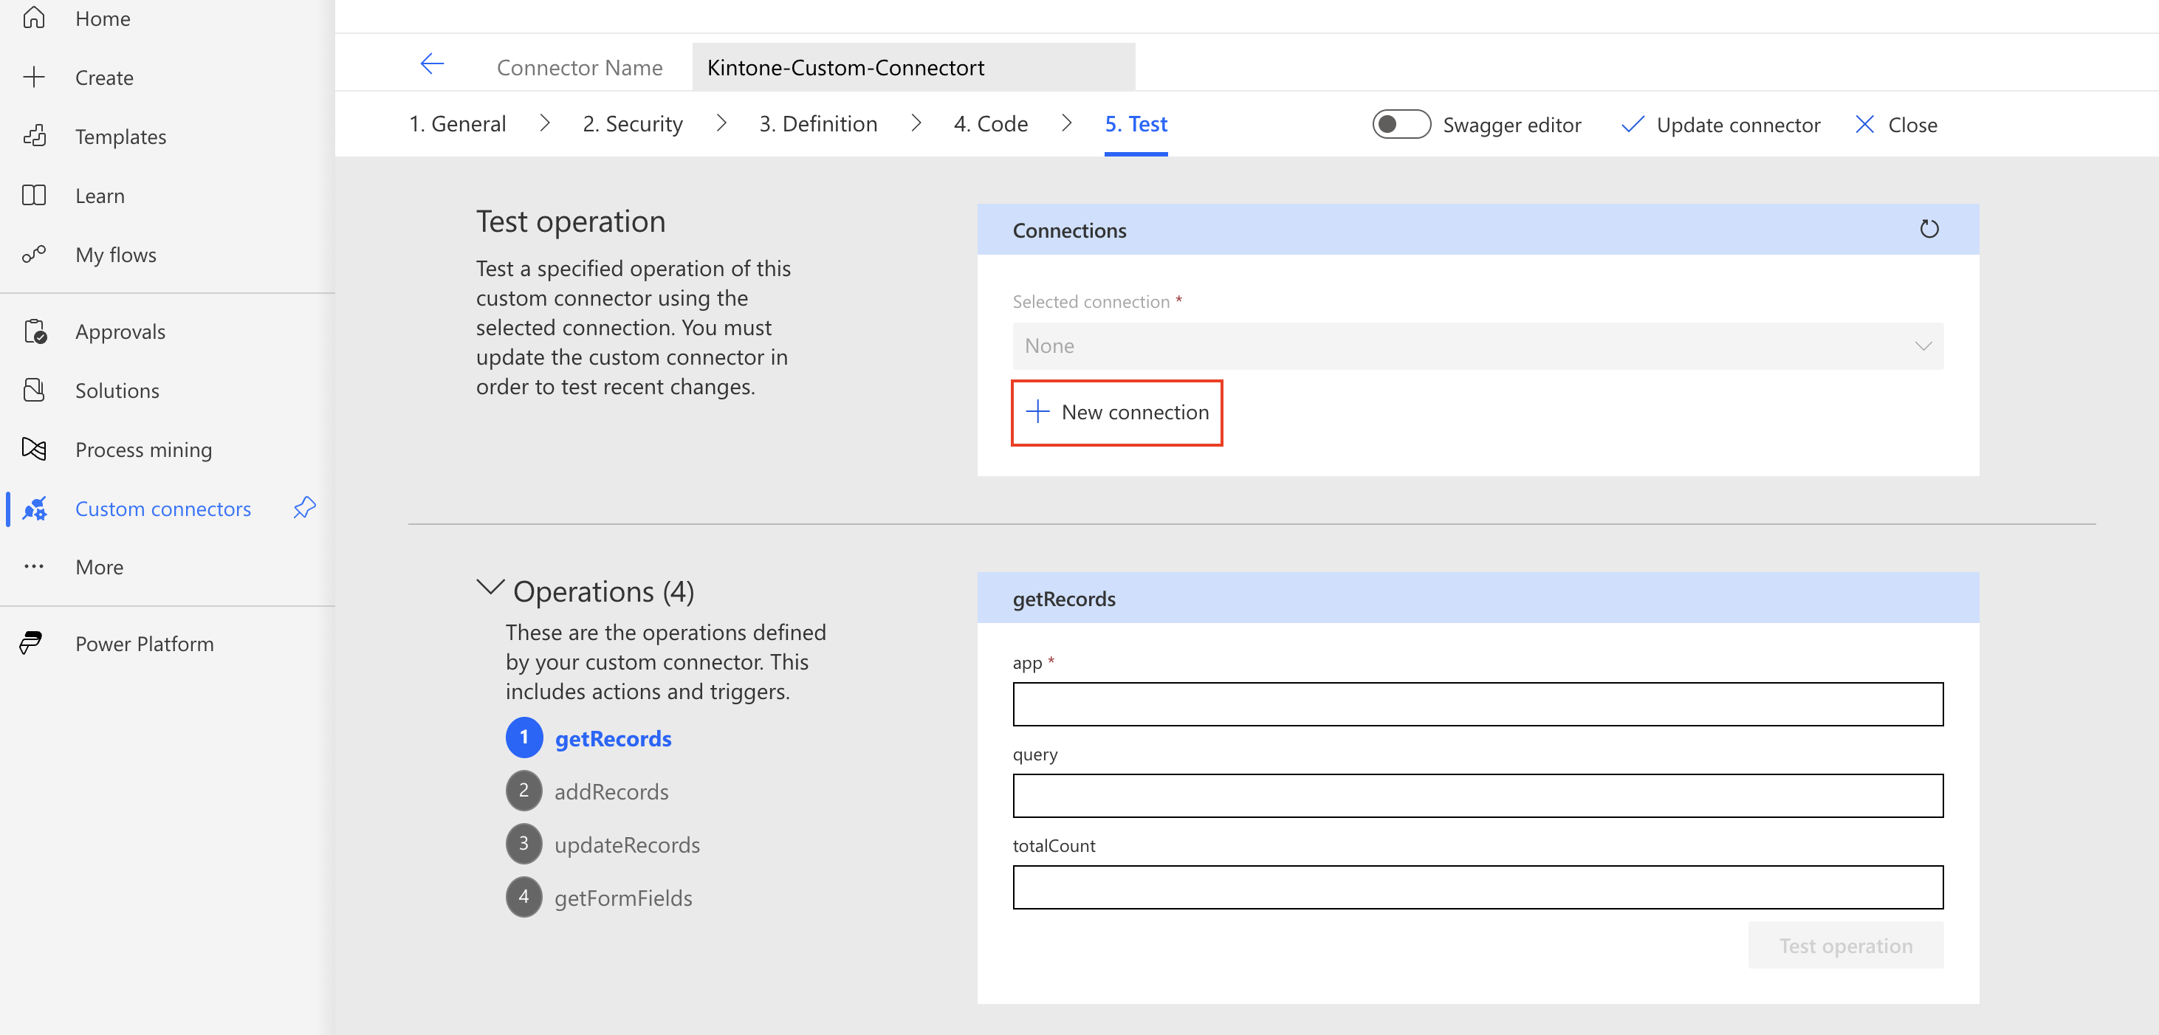Click the Test operation button
2159x1035 pixels.
click(1844, 946)
